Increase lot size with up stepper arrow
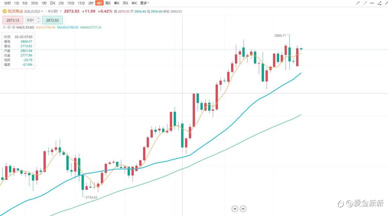Viewport: 388px width, 216px height. pos(38,19)
